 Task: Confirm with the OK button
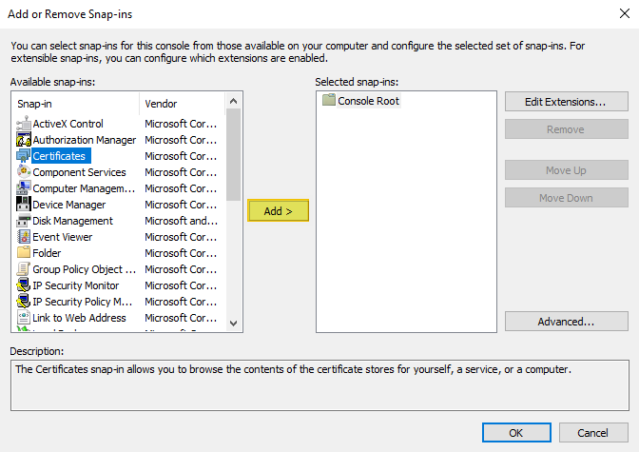514,432
